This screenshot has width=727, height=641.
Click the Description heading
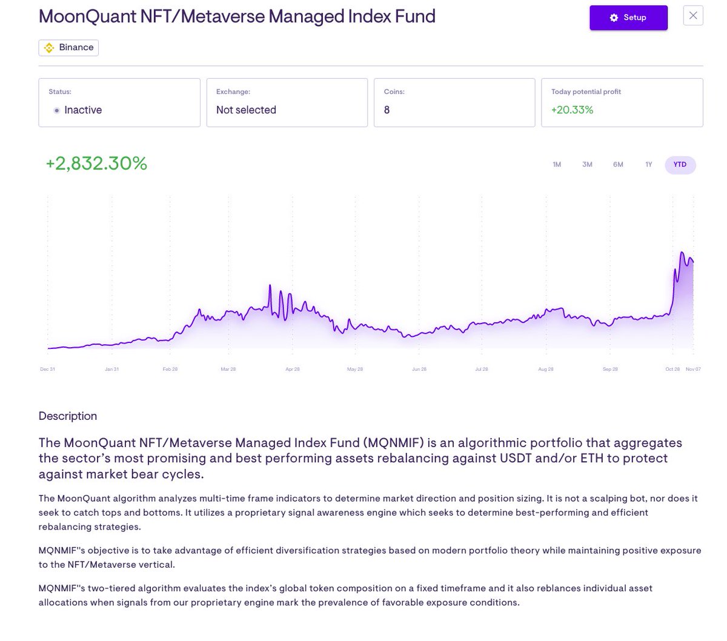(x=68, y=416)
